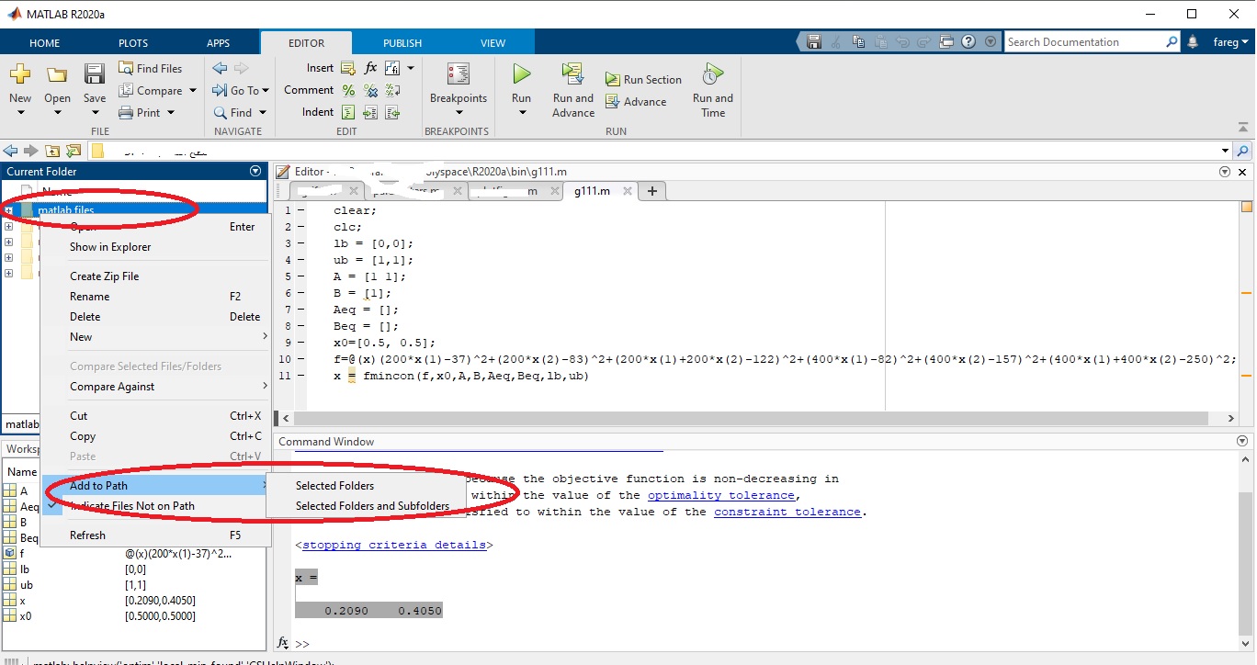The image size is (1257, 665).
Task: Click the Run and Time stopwatch icon
Action: (x=712, y=74)
